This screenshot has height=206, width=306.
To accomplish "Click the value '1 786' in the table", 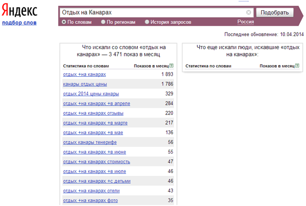I will pyautogui.click(x=167, y=84).
